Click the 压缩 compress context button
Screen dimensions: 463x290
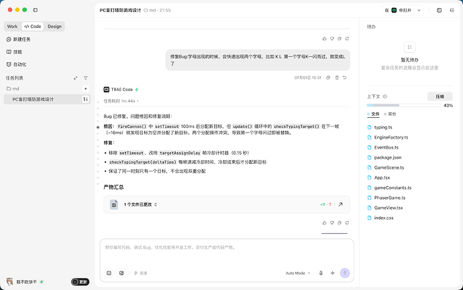(440, 96)
